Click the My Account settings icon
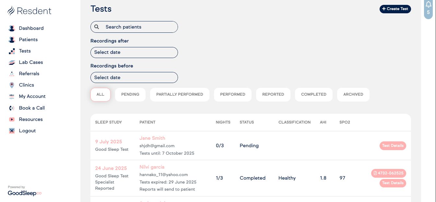Screen dimensions: 436x202 click(x=12, y=96)
